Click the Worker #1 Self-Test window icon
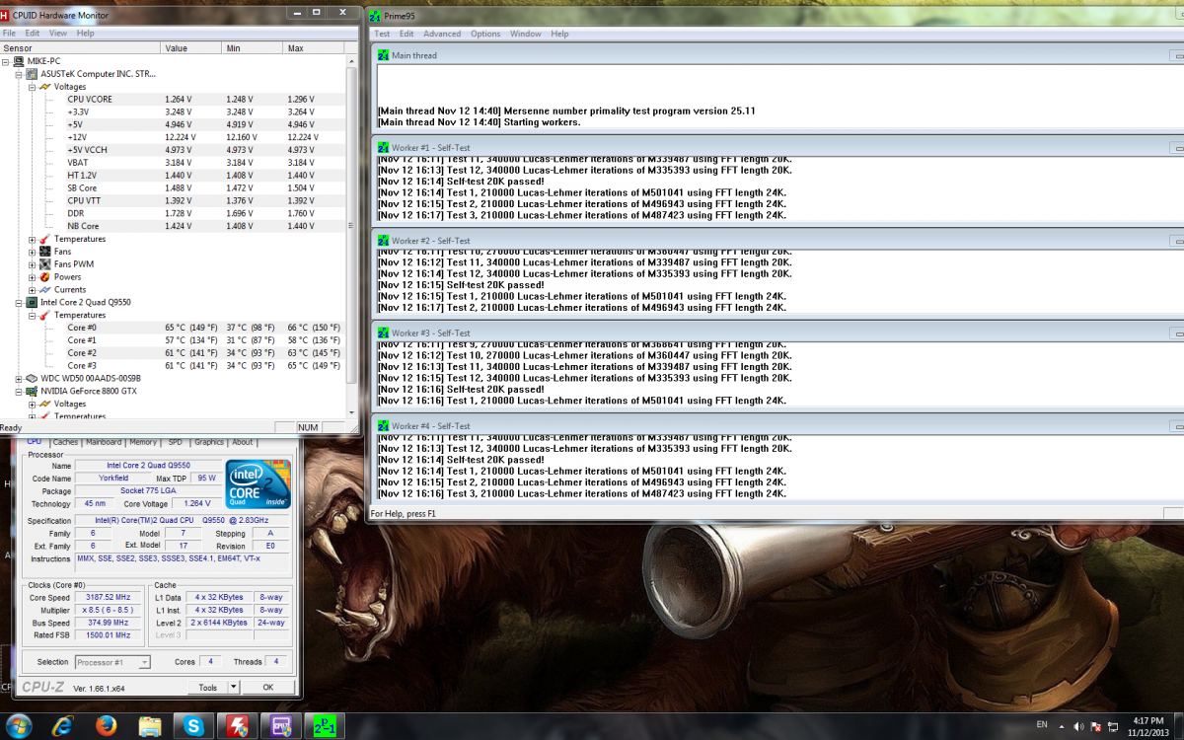 (x=384, y=146)
